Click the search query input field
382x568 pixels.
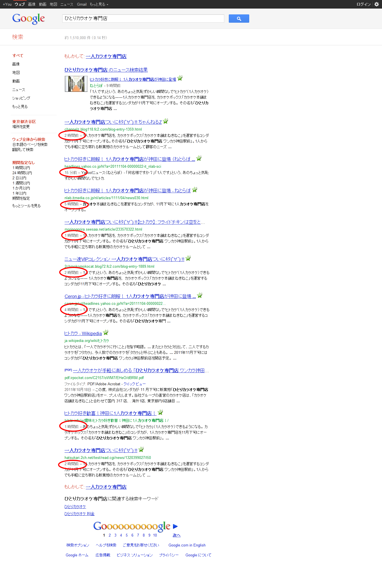[x=143, y=18]
